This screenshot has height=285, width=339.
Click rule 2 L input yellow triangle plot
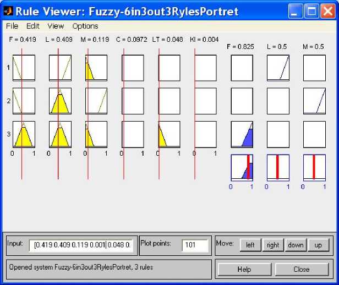60,101
